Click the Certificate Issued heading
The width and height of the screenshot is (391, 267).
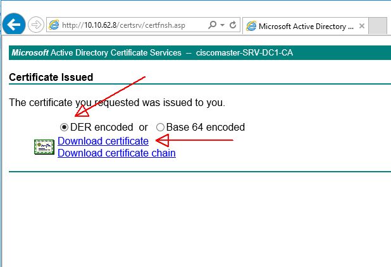click(51, 77)
